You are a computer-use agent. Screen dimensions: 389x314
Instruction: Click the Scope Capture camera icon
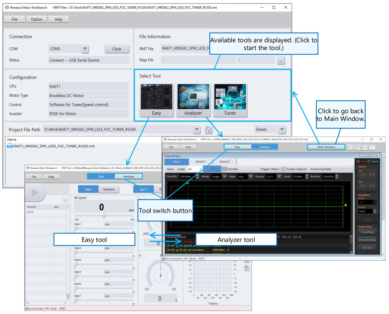pos(283,169)
